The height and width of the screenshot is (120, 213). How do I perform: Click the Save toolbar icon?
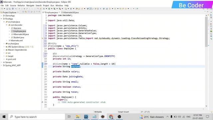pos(7,9)
